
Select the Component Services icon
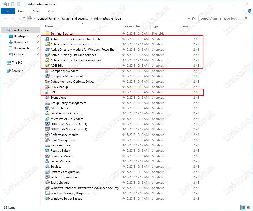[x=47, y=71]
